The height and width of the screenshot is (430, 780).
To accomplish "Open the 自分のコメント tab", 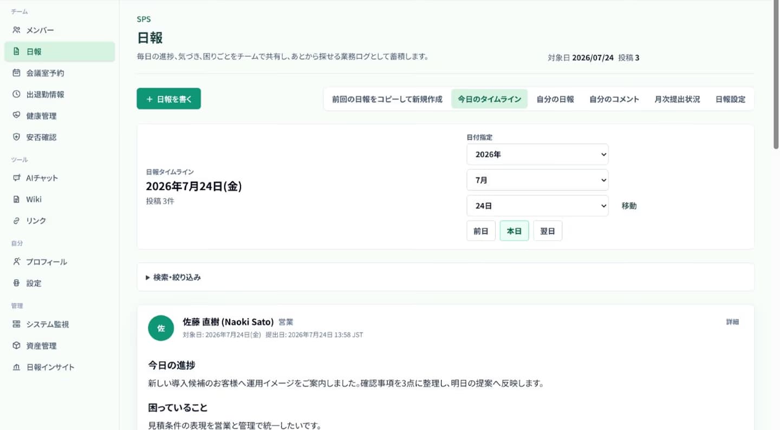I will point(614,99).
